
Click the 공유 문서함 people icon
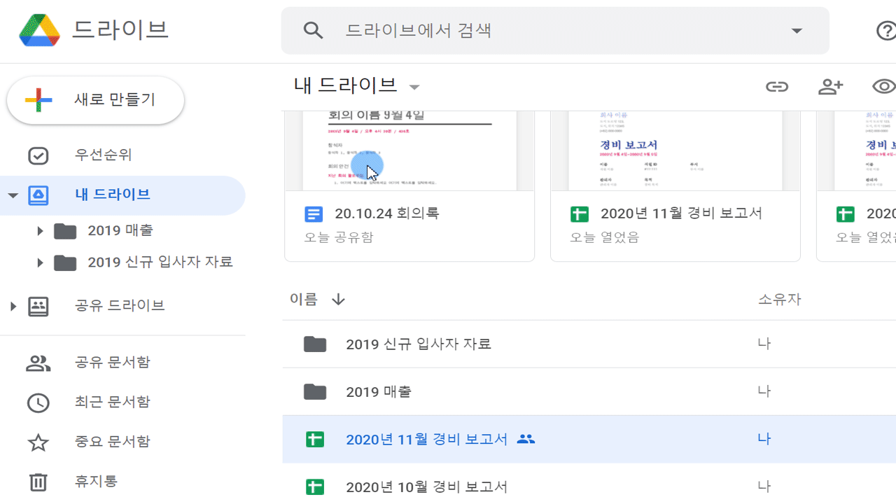(38, 363)
